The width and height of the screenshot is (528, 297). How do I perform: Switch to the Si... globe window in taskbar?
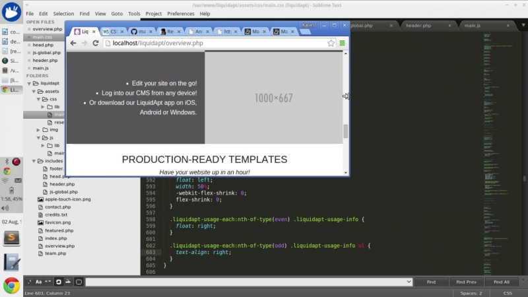coord(11,61)
